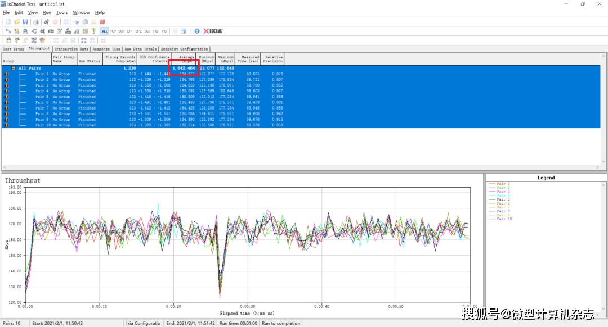The height and width of the screenshot is (327, 608).
Task: Start the test with the Run icon
Action: point(47,22)
